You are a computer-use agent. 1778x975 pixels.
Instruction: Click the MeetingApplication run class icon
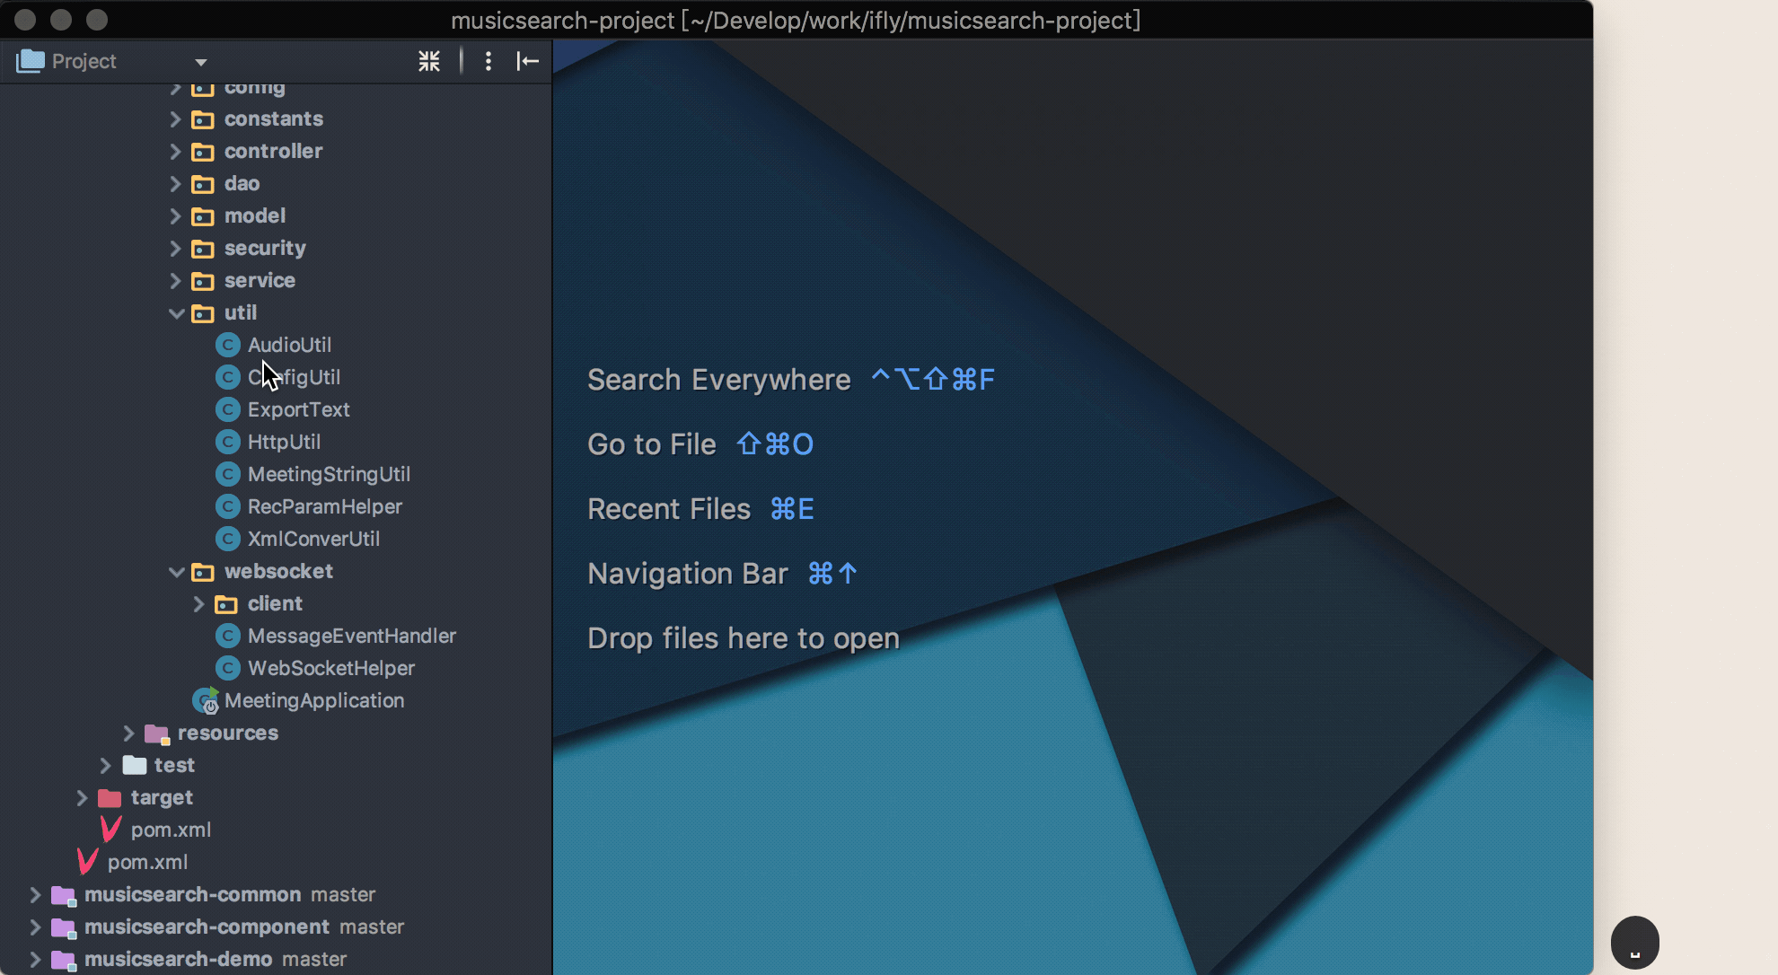click(207, 700)
